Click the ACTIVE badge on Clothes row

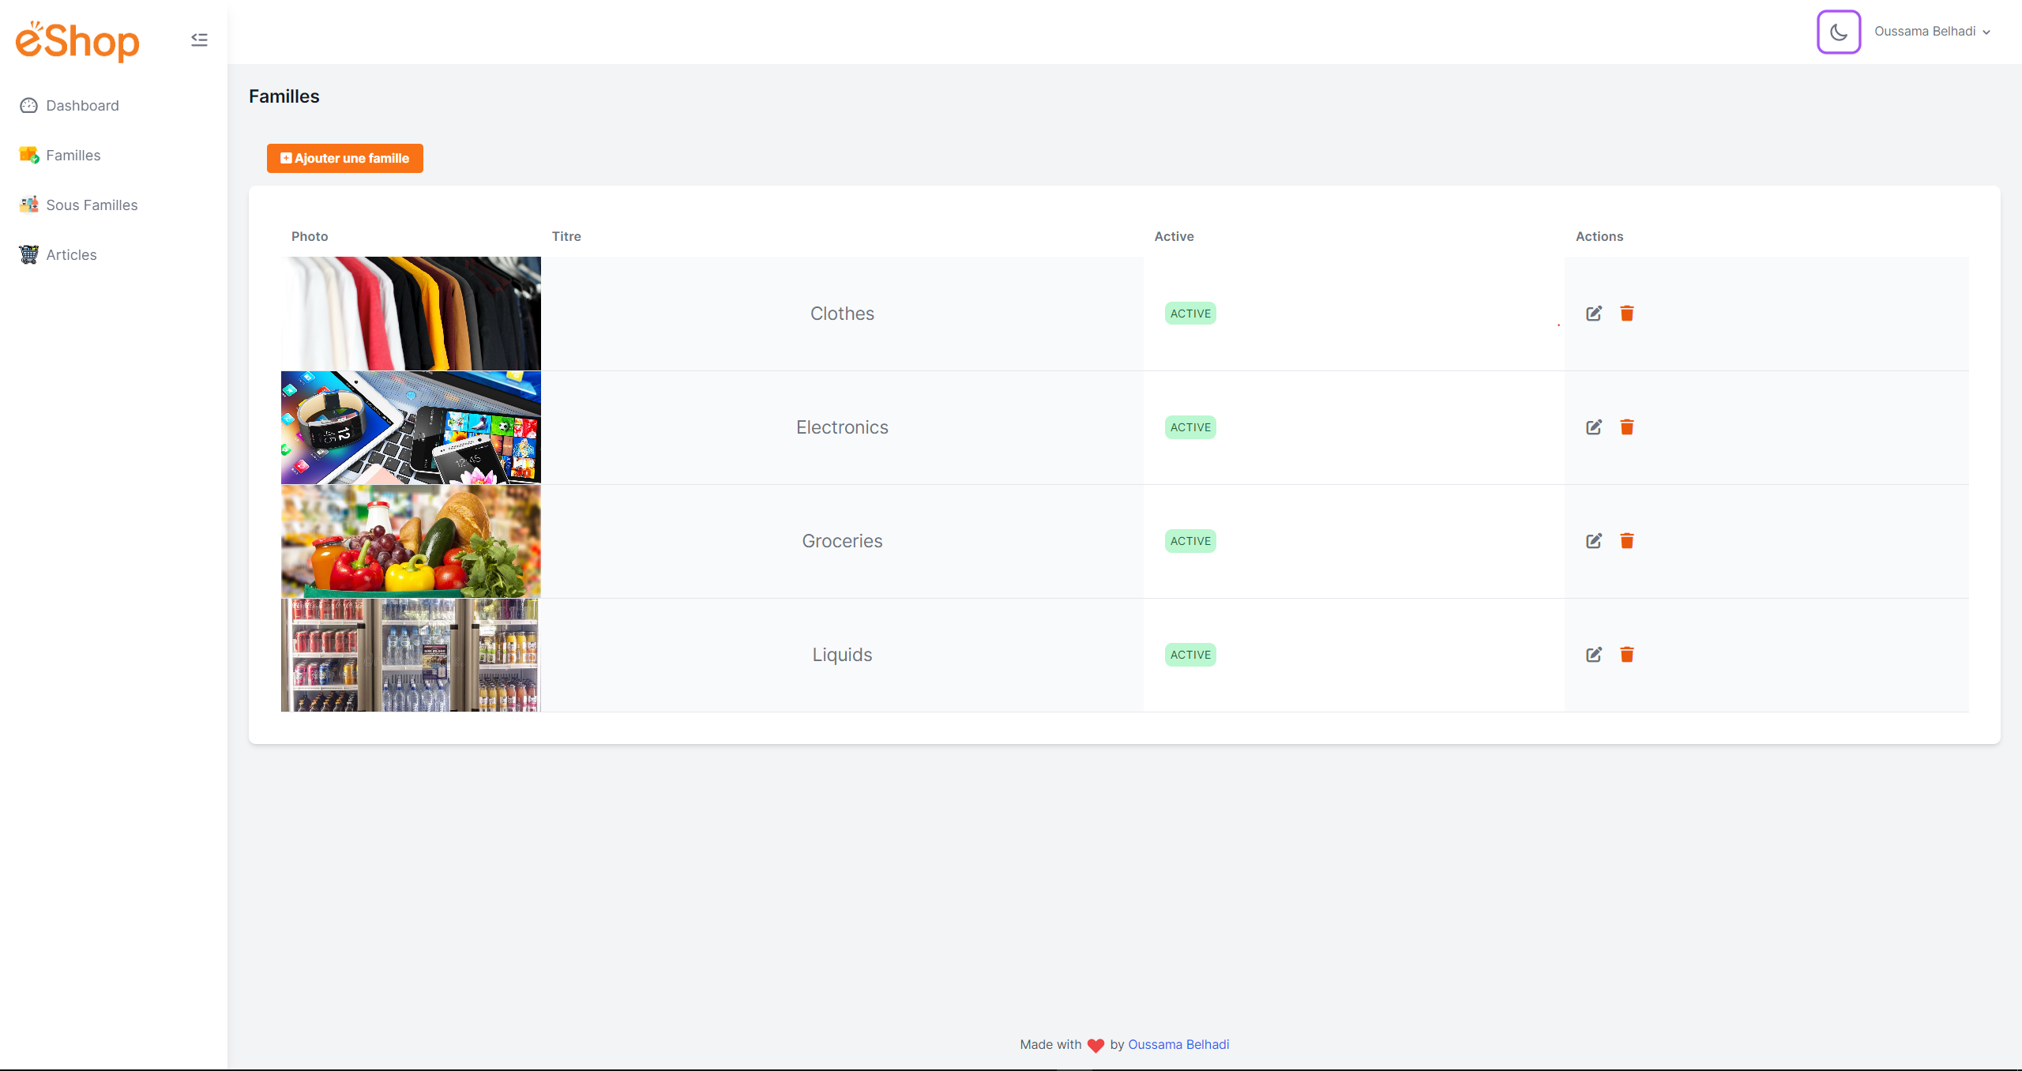click(1190, 313)
